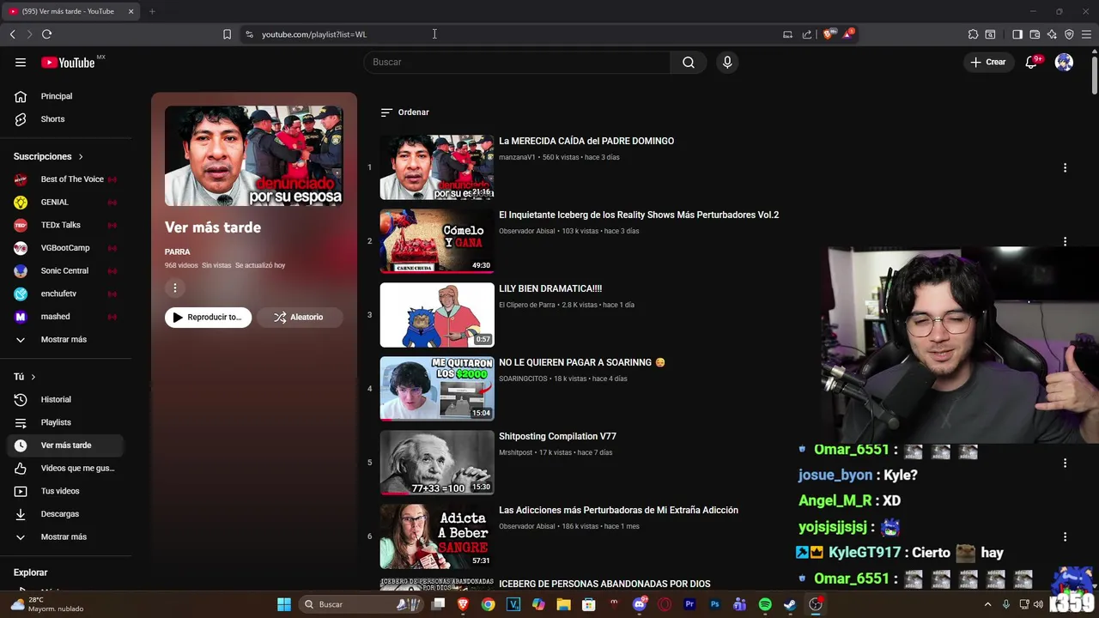Open Spotify from the taskbar

[x=765, y=604]
